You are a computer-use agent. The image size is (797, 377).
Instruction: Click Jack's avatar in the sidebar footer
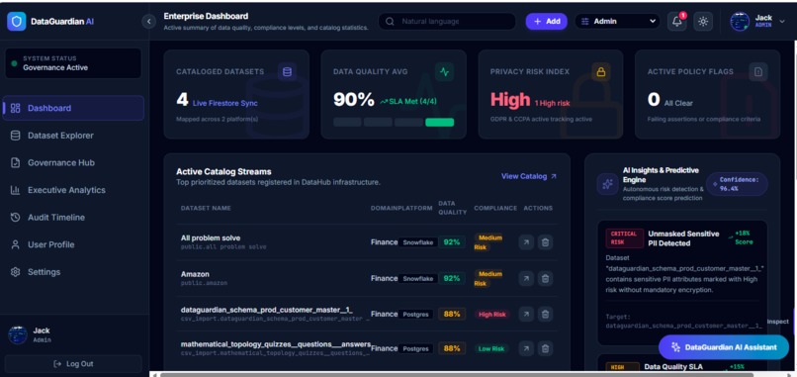17,334
